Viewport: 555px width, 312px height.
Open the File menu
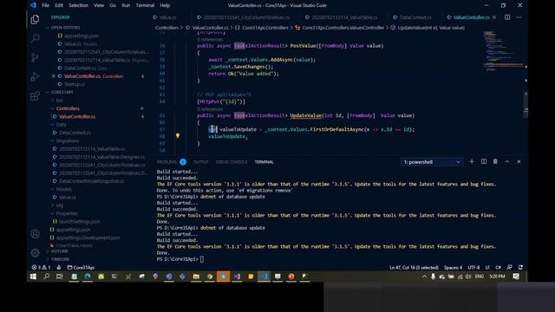(x=45, y=5)
